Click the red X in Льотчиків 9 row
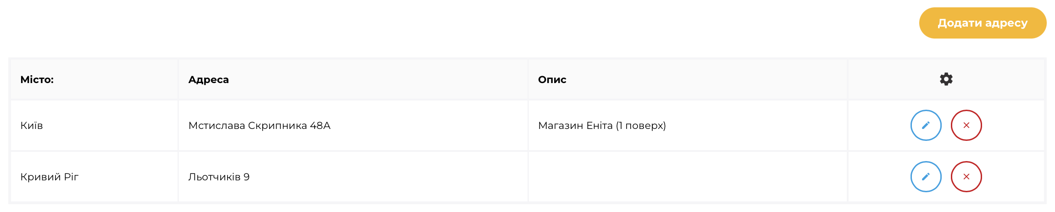This screenshot has width=1055, height=212. click(966, 177)
